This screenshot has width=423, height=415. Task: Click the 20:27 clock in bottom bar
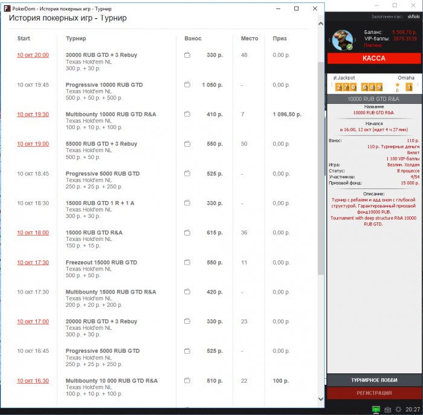coord(413,410)
